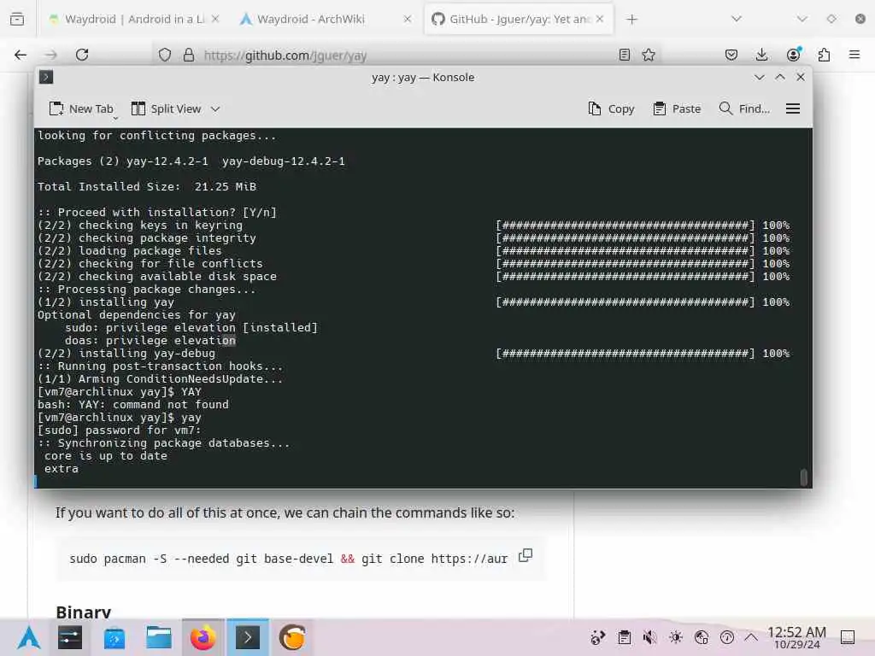Viewport: 875px width, 656px height.
Task: Open System Settings from the taskbar
Action: coord(70,637)
